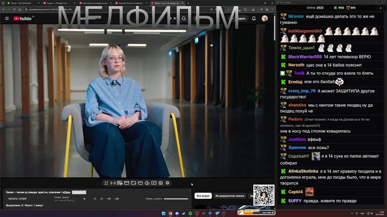Click the Копировать button beside video title

[x=79, y=192]
